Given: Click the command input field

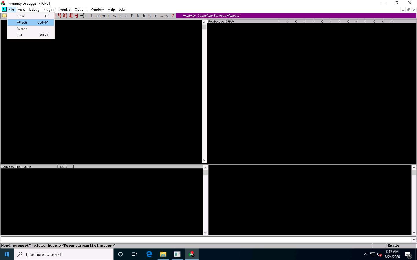Looking at the screenshot, I should [206, 239].
